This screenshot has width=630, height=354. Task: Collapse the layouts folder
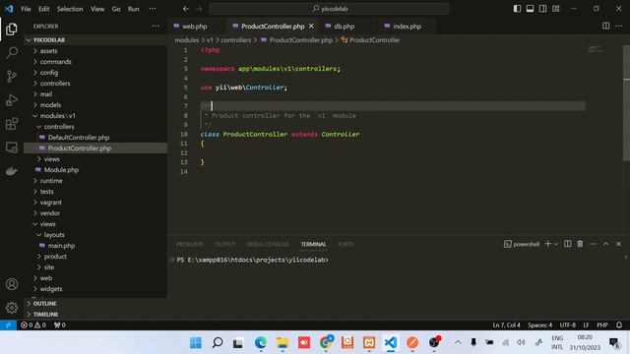tap(95, 235)
